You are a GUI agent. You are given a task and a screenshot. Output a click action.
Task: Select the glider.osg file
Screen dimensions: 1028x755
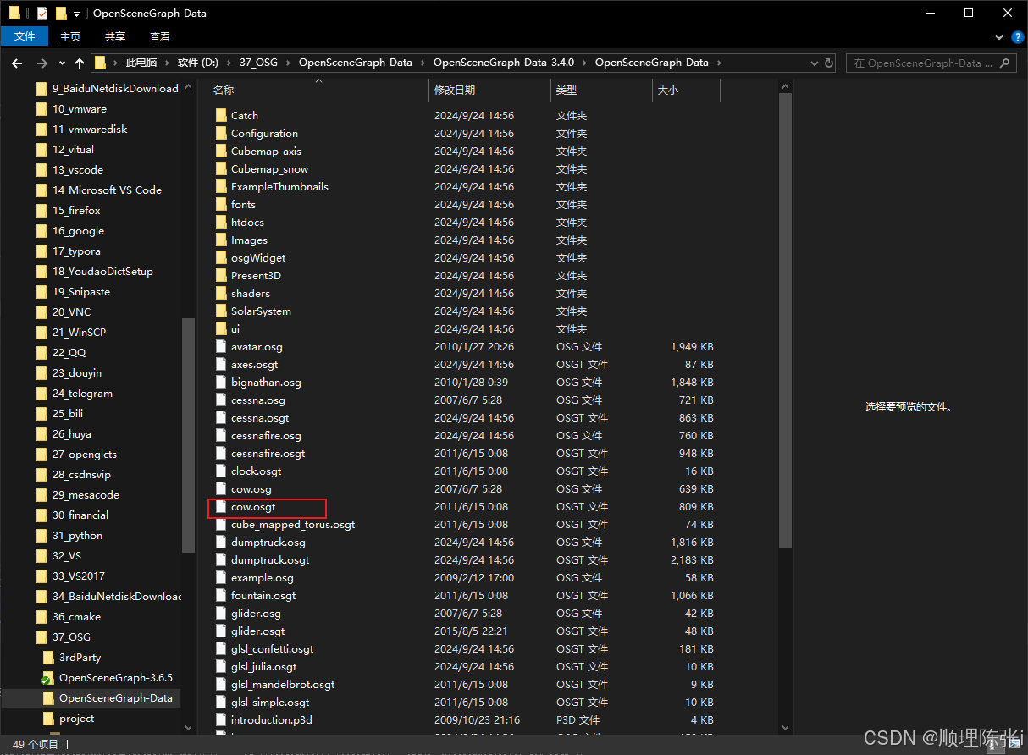(256, 613)
